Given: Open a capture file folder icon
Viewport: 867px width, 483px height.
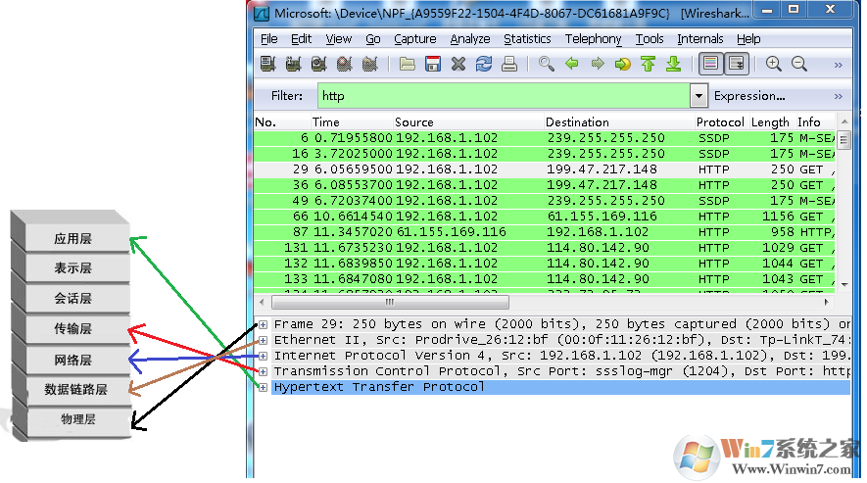Looking at the screenshot, I should (x=408, y=65).
